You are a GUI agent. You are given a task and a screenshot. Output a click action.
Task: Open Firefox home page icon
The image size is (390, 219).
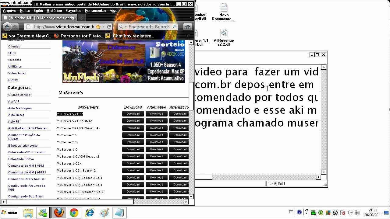[188, 27]
